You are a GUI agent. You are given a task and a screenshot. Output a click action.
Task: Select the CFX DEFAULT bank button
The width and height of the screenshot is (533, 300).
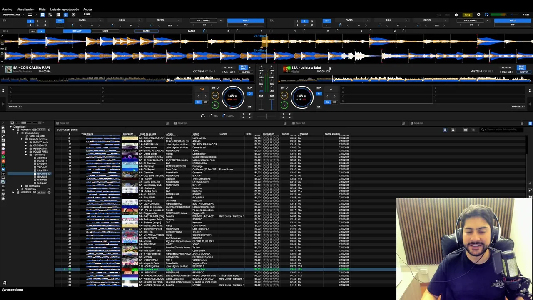click(x=77, y=31)
